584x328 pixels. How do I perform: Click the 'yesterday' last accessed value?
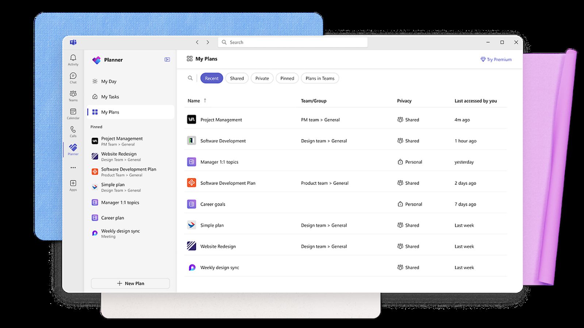(x=464, y=162)
